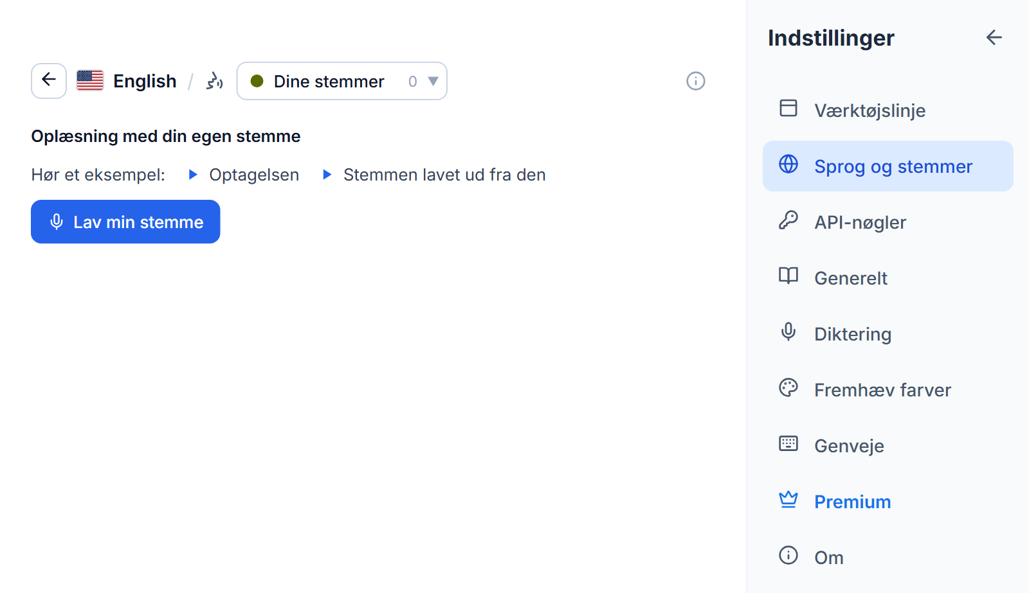Screen dimensions: 1029x593
Task: Click the US flag icon
Action: [x=90, y=81]
